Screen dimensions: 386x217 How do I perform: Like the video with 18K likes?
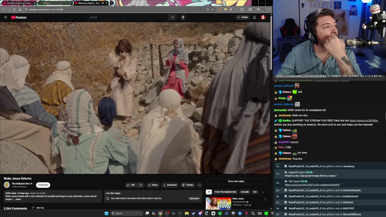(x=131, y=185)
